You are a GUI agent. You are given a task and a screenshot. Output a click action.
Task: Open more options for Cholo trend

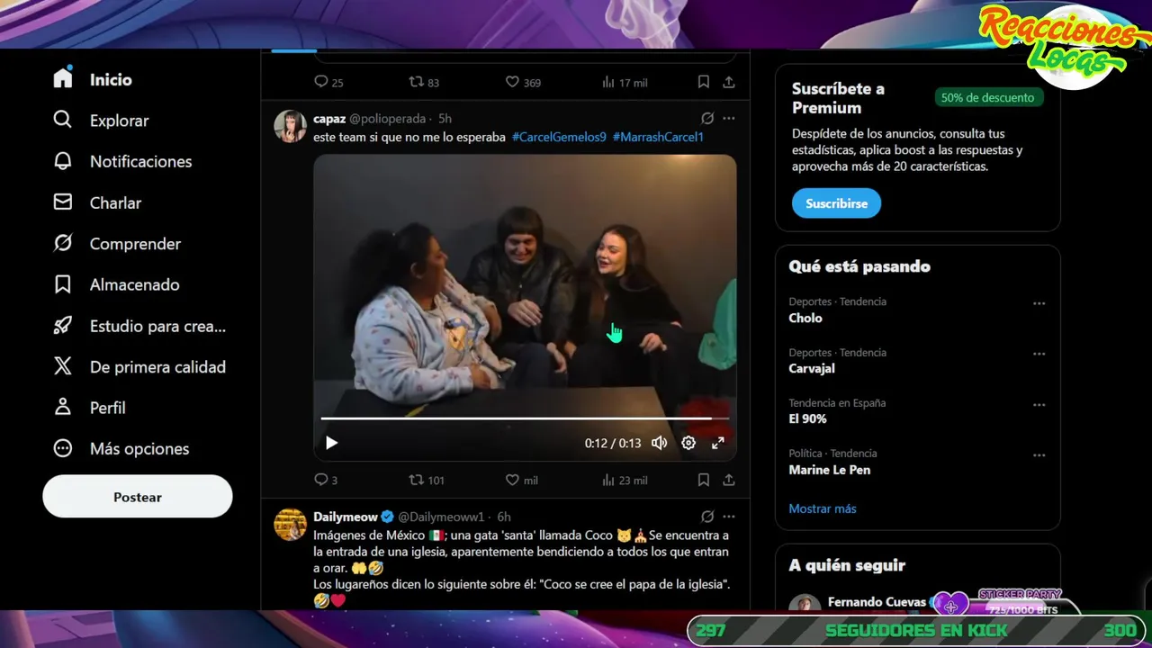pos(1039,303)
